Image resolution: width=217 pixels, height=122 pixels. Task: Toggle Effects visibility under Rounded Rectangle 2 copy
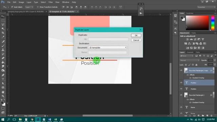(188, 75)
